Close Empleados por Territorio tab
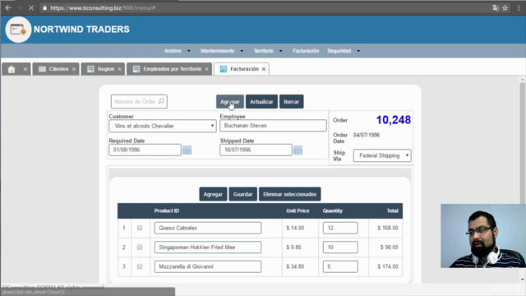 click(x=206, y=69)
